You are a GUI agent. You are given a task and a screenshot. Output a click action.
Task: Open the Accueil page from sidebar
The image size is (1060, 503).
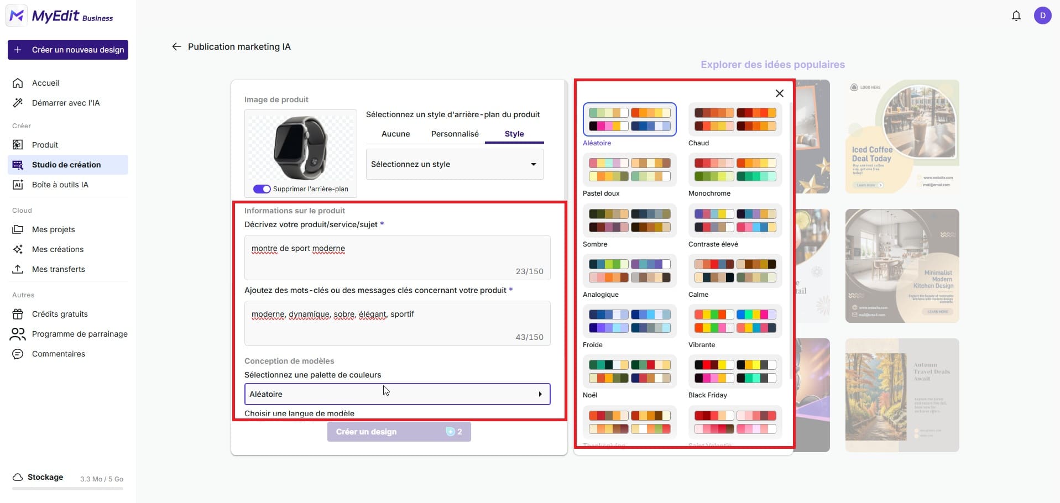pos(45,83)
